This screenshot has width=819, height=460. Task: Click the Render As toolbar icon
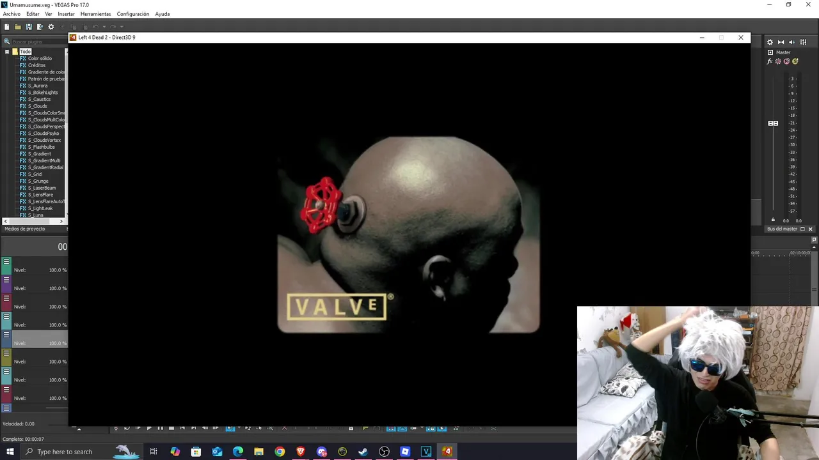tap(40, 27)
